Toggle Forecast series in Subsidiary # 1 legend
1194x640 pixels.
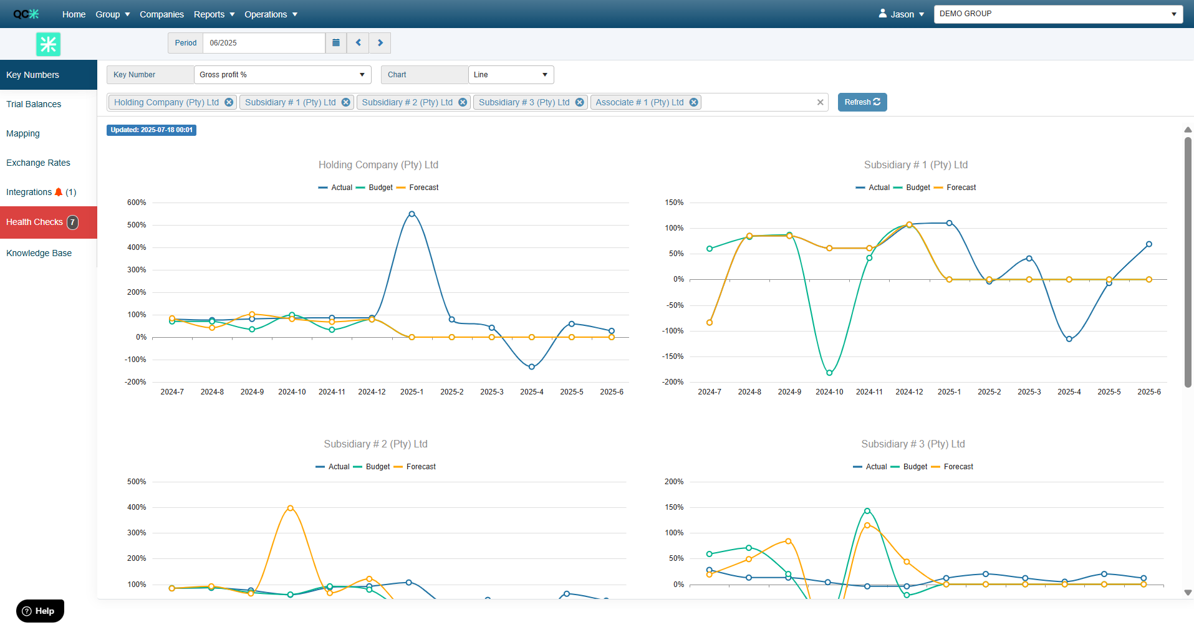(955, 188)
